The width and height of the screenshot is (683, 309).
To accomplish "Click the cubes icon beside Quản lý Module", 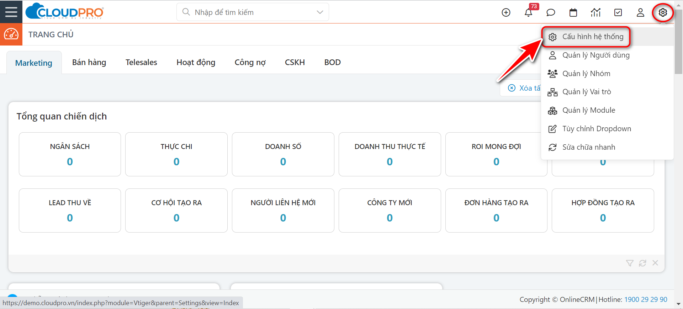I will click(552, 111).
